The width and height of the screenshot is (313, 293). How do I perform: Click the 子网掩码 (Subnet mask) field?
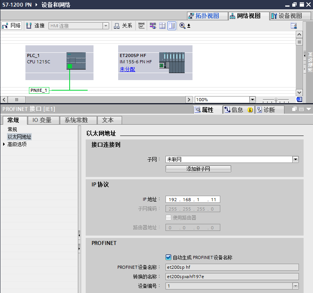[193, 209]
